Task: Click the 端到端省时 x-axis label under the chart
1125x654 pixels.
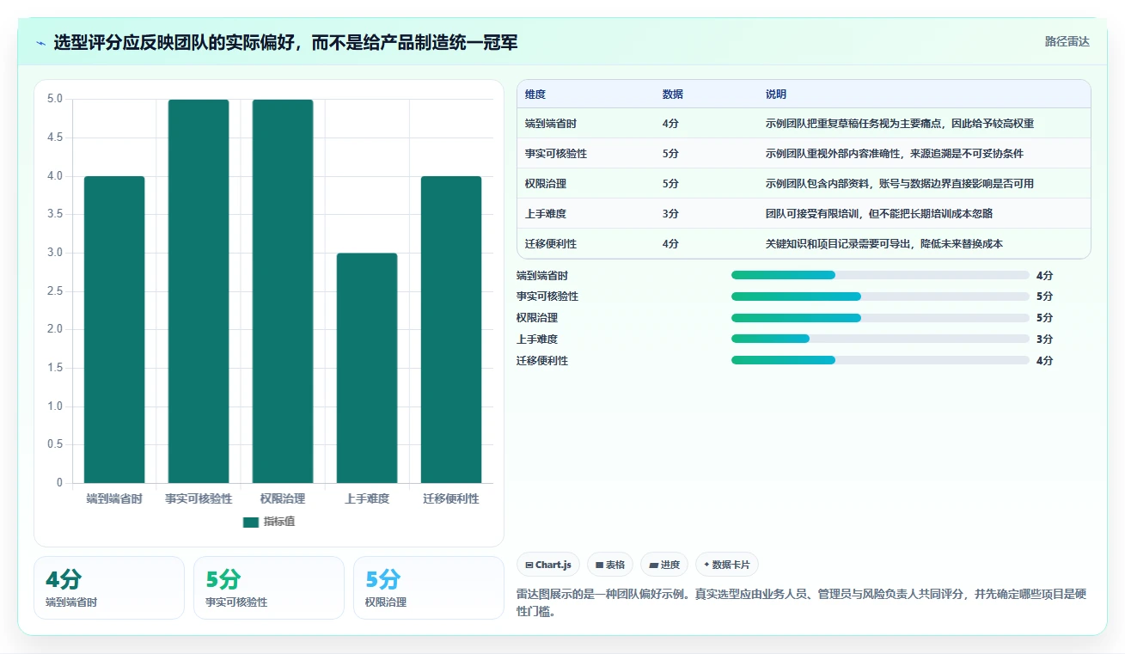Action: 114,498
